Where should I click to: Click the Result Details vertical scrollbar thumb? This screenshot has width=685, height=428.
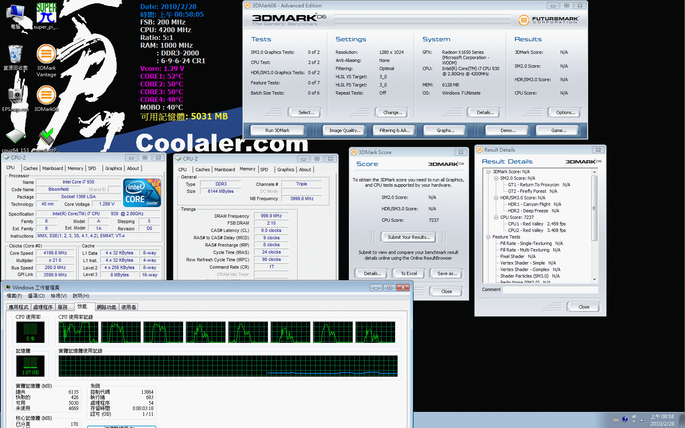594,208
